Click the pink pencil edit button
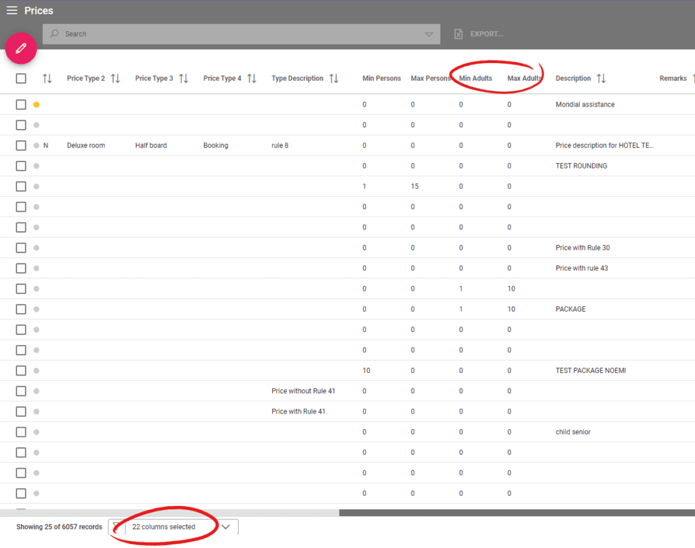Image resolution: width=695 pixels, height=548 pixels. click(x=20, y=48)
